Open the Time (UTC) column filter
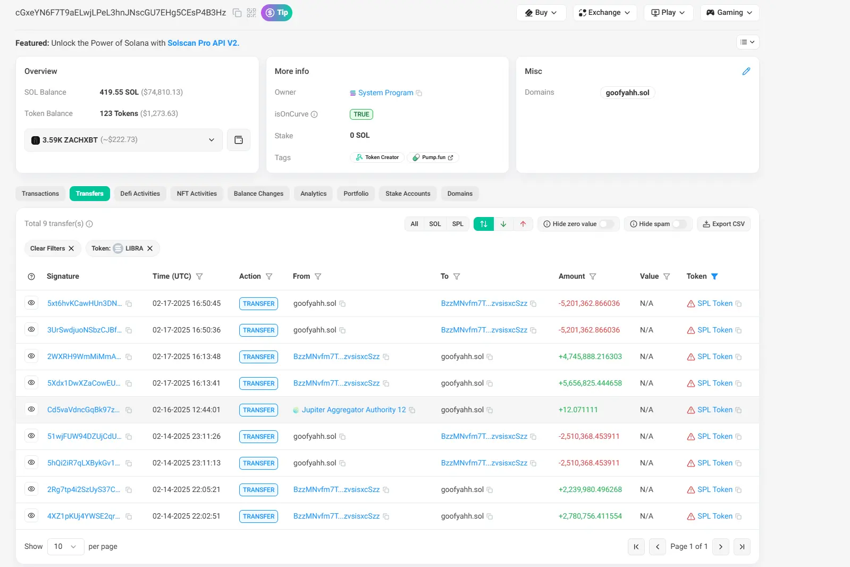850x567 pixels. 199,277
